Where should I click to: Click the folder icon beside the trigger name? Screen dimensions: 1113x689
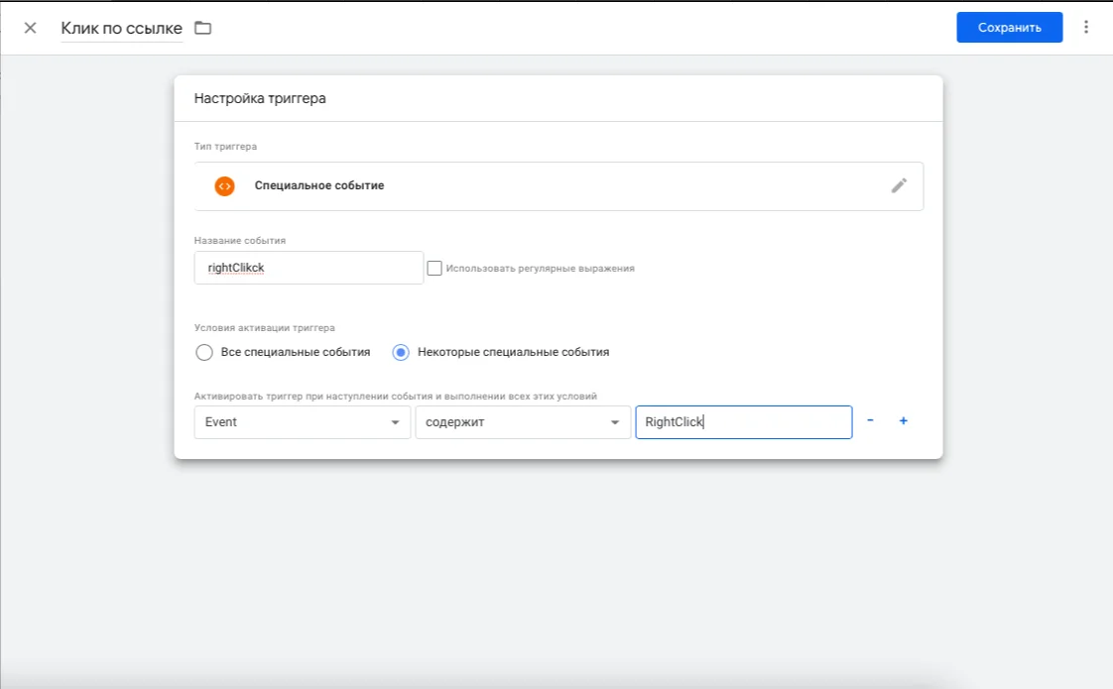pos(203,28)
